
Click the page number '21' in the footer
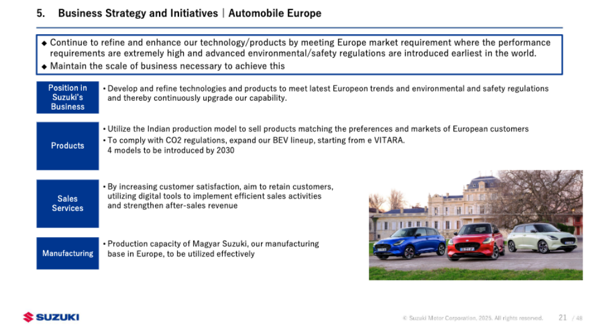click(562, 318)
